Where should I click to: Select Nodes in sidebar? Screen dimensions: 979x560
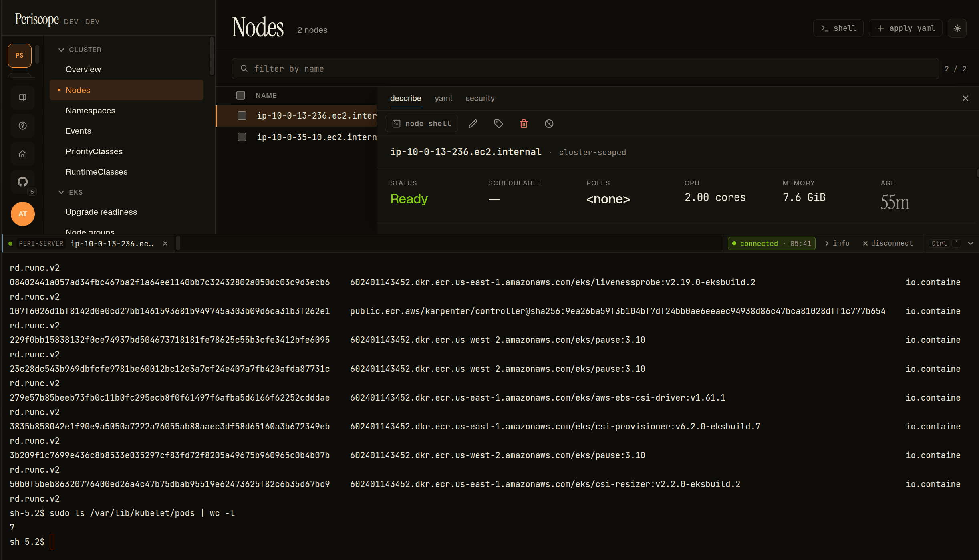127,90
